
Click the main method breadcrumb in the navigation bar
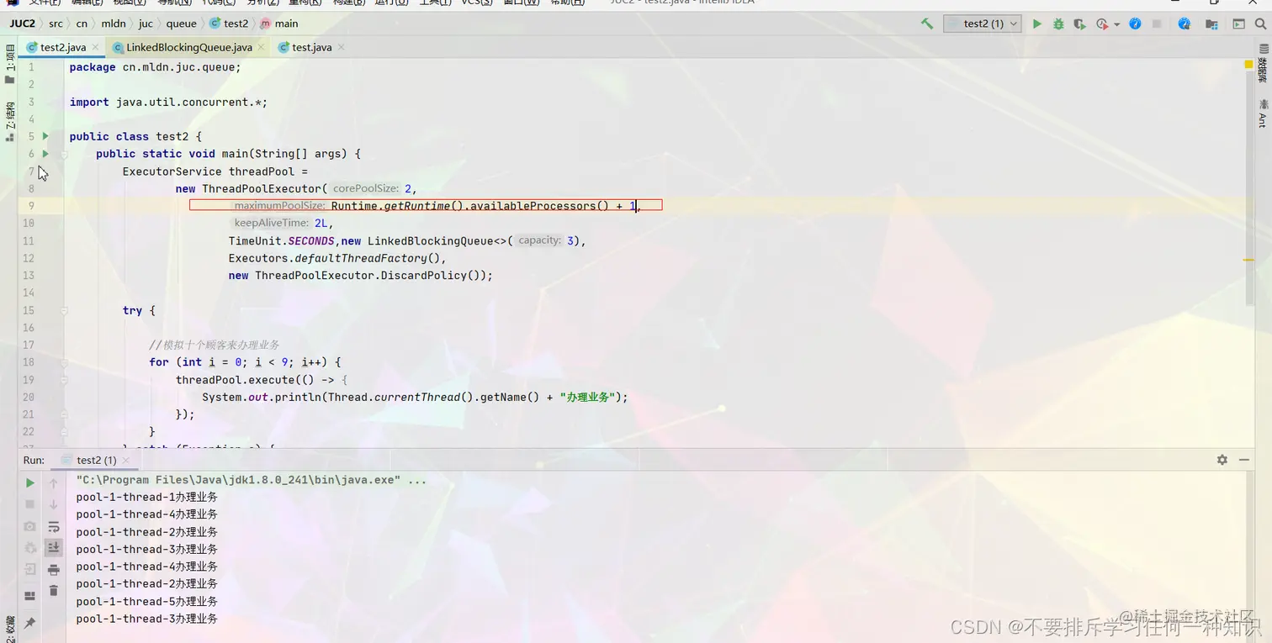pyautogui.click(x=279, y=24)
